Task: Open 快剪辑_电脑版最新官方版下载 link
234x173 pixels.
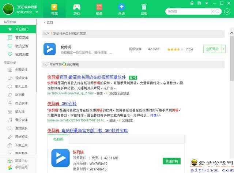Action: click(x=87, y=131)
